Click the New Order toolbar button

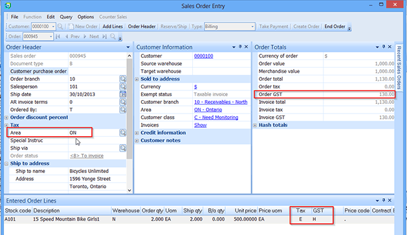(x=83, y=26)
